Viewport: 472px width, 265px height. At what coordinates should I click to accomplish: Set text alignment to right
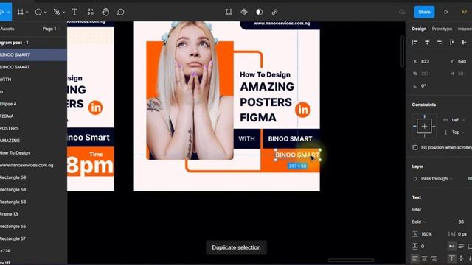click(x=434, y=258)
